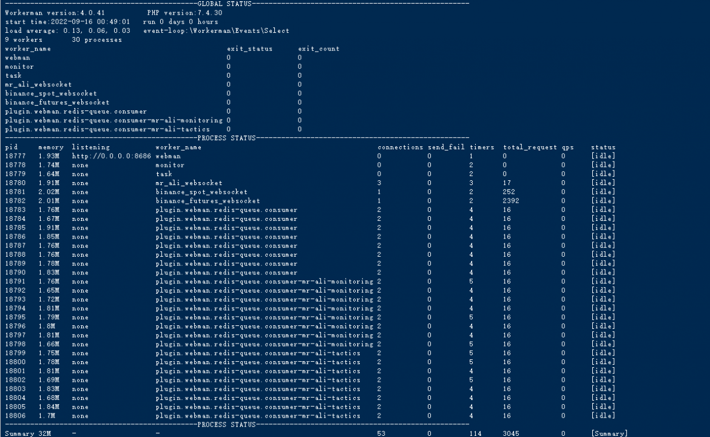The image size is (710, 437).
Task: Click the connections column header
Action: click(x=401, y=147)
